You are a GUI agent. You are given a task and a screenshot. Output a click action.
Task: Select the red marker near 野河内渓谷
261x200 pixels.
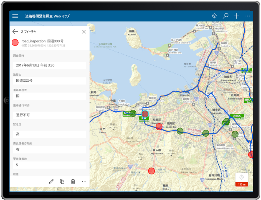pyautogui.click(x=151, y=171)
